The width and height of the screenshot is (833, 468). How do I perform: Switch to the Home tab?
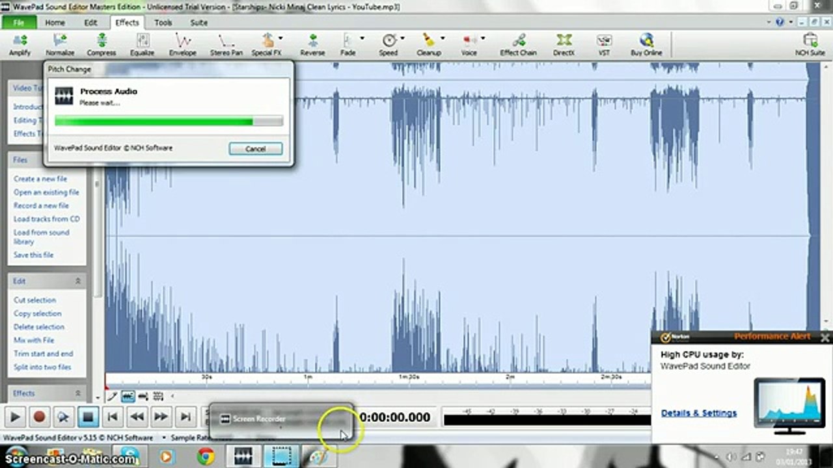tap(55, 23)
